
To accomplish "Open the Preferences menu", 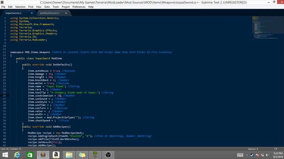I will tap(79, 7).
